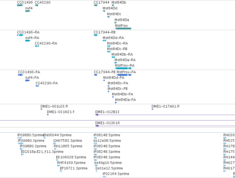Click the Mst84Dc-RB transcript label
235x178 pixels.
click(x=117, y=49)
